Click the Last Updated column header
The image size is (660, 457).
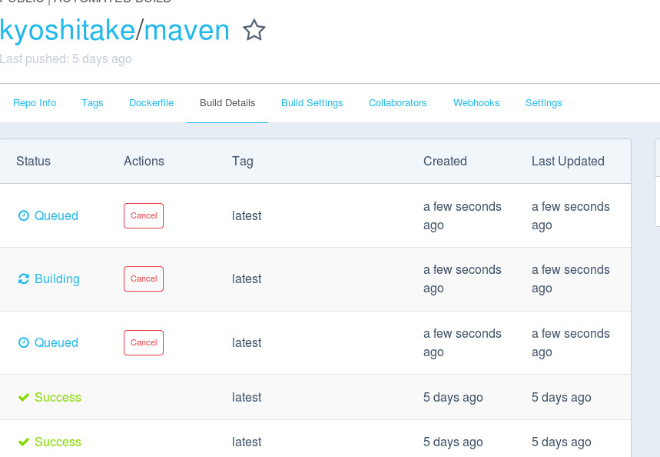tap(568, 161)
